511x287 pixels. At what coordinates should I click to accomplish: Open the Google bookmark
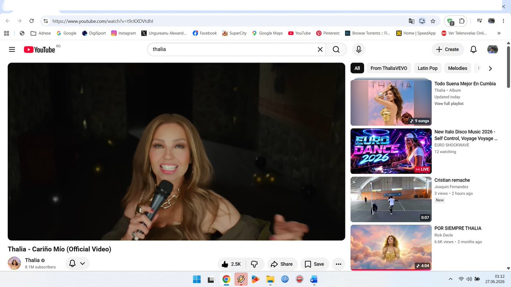tap(66, 33)
